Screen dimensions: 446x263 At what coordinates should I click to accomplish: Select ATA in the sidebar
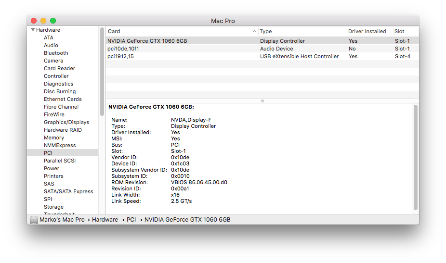(48, 38)
